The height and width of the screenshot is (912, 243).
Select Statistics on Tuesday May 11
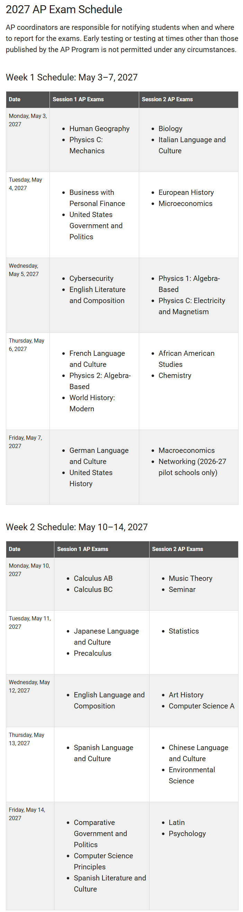(x=184, y=630)
